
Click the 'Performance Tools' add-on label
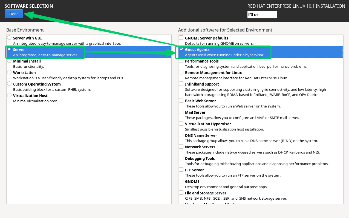click(x=202, y=61)
